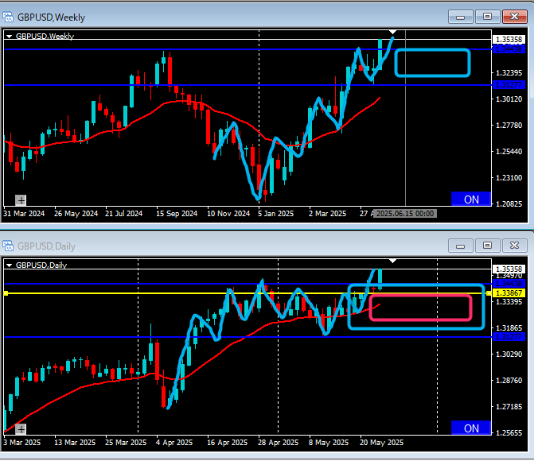Click the 1.25655 price on Daily scale
This screenshot has height=461, width=534.
[509, 432]
